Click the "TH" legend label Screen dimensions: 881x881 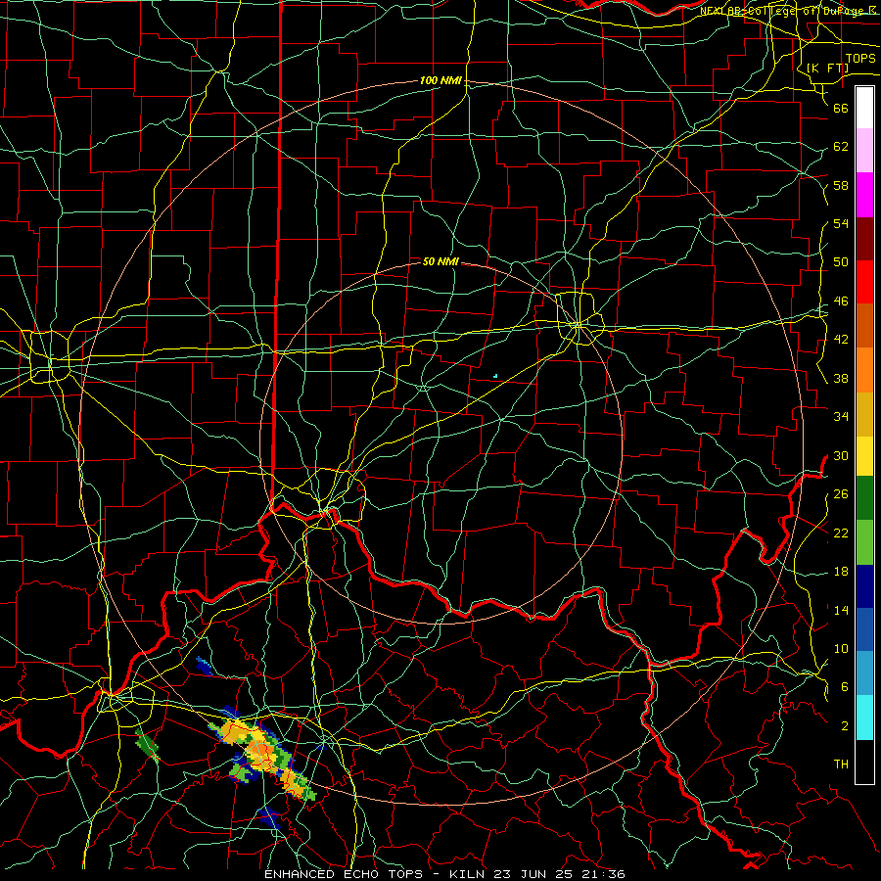841,765
